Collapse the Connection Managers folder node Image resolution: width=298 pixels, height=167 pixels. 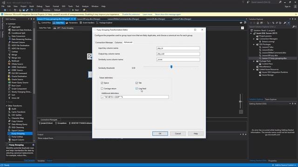click(x=254, y=39)
